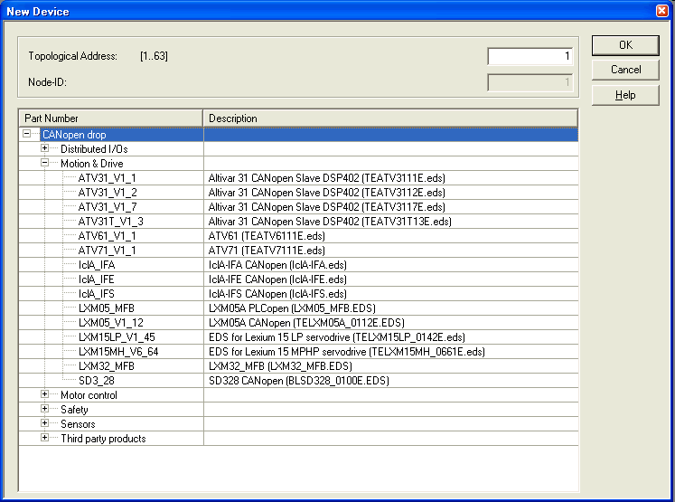Viewport: 675px width, 502px height.
Task: Open the Help button
Action: (x=625, y=95)
